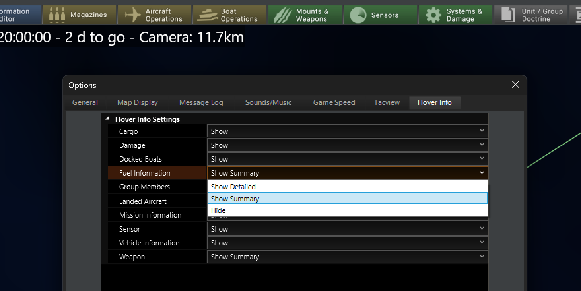Open Unit / Group Doctrine
The height and width of the screenshot is (291, 581).
click(531, 15)
